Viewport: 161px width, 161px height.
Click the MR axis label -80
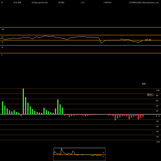[x=157, y=137]
